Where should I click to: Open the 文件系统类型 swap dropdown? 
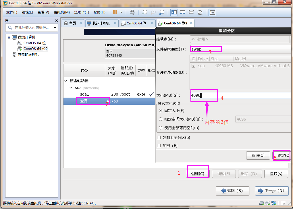point(240,49)
